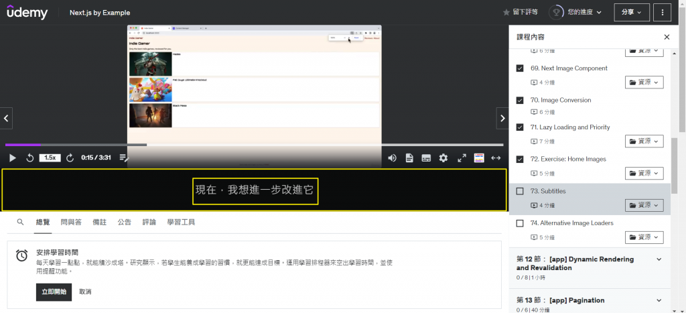
Task: Search course content with magnifier icon
Action: [20, 222]
